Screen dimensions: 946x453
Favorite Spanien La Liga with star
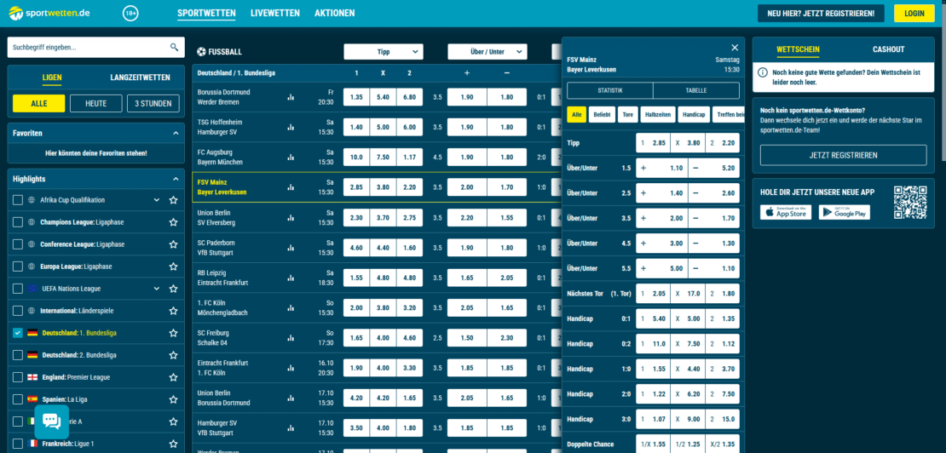click(174, 399)
